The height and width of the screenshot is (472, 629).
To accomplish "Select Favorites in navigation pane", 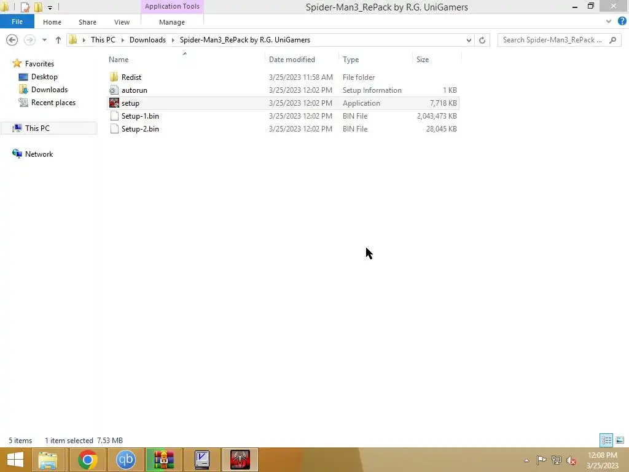I will click(39, 64).
